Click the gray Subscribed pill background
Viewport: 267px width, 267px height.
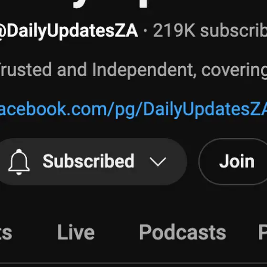pyautogui.click(x=93, y=162)
